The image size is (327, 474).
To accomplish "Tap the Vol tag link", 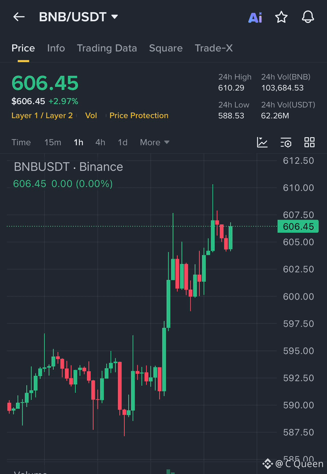I will pyautogui.click(x=91, y=116).
